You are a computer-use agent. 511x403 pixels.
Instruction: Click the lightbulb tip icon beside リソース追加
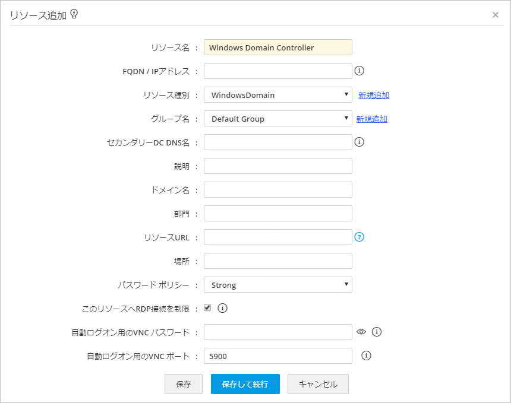point(74,14)
